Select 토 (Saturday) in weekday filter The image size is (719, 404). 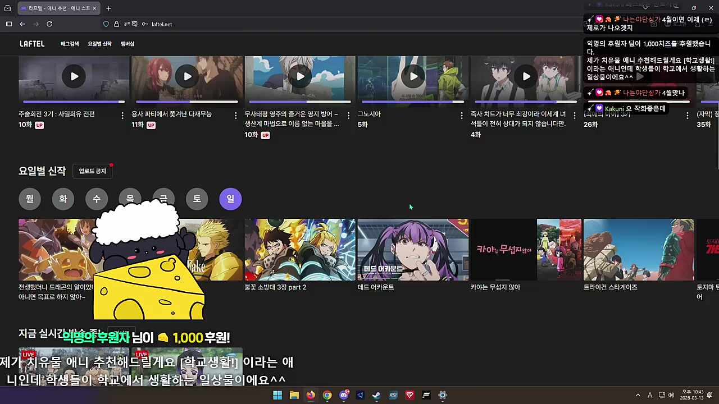(197, 198)
